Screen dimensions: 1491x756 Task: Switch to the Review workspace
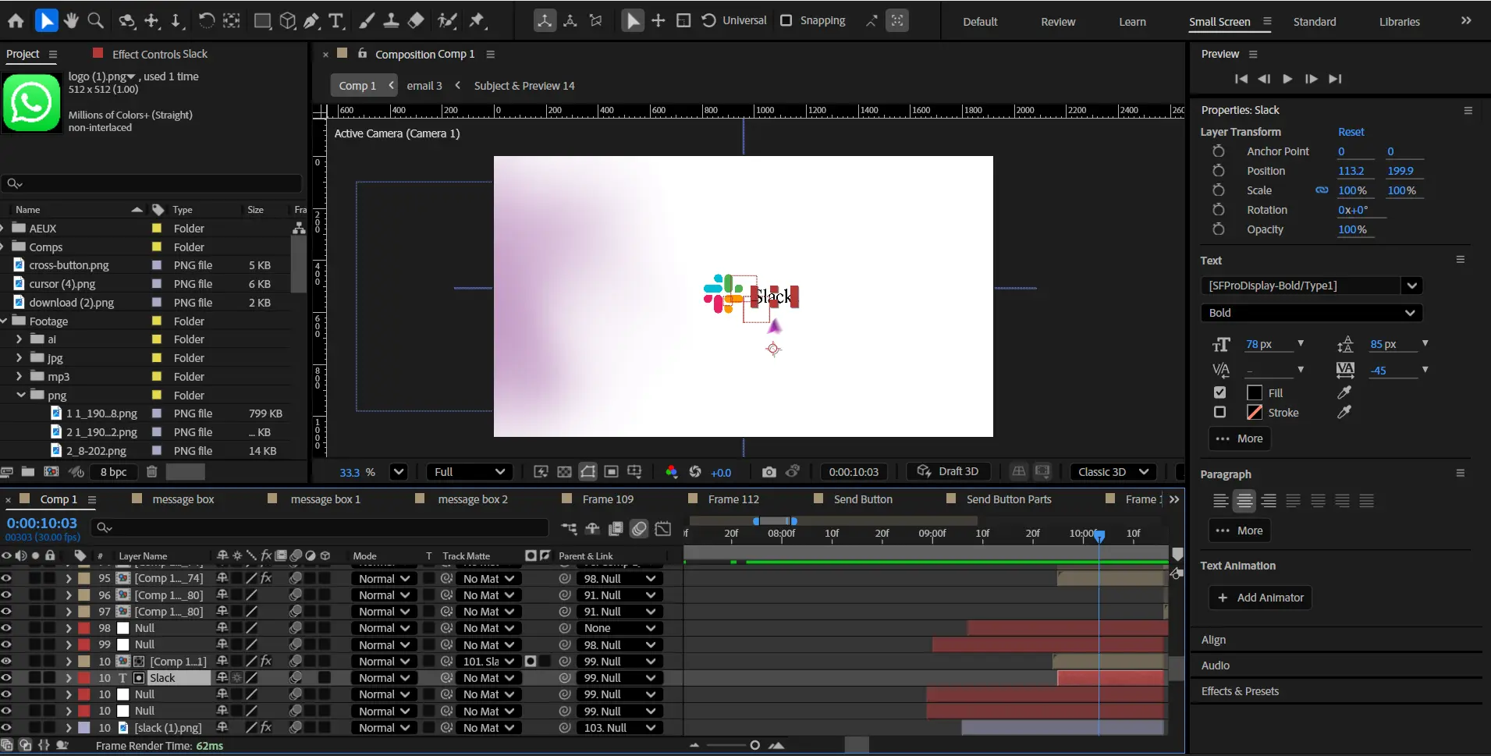pos(1058,22)
